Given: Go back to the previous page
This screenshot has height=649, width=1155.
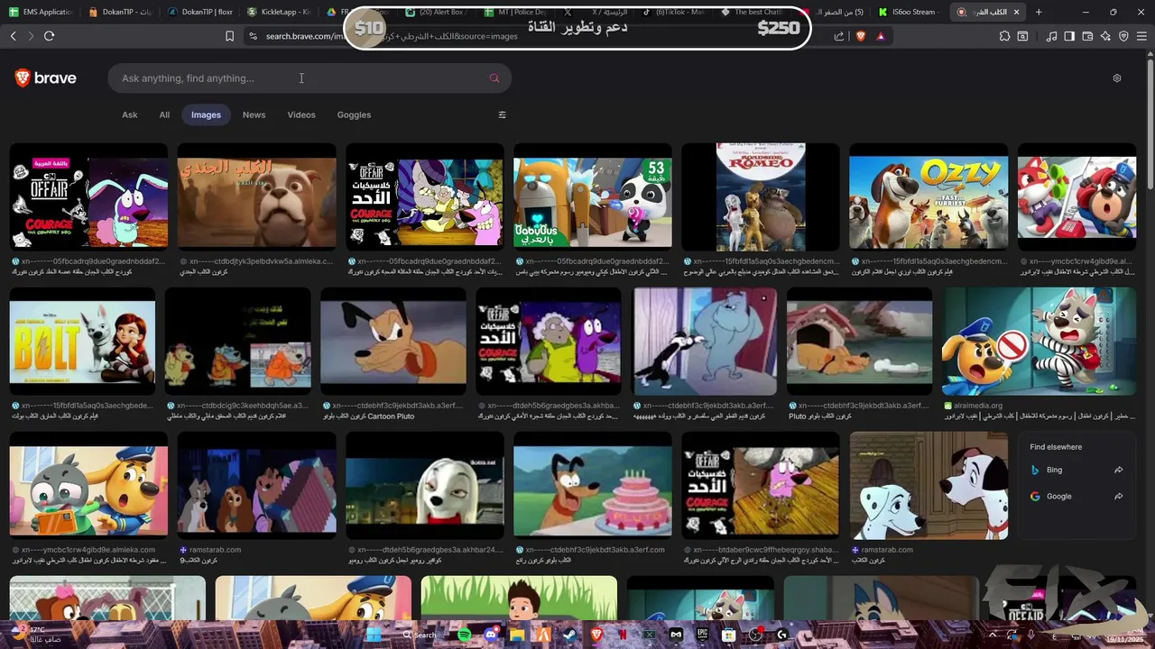Looking at the screenshot, I should [13, 36].
